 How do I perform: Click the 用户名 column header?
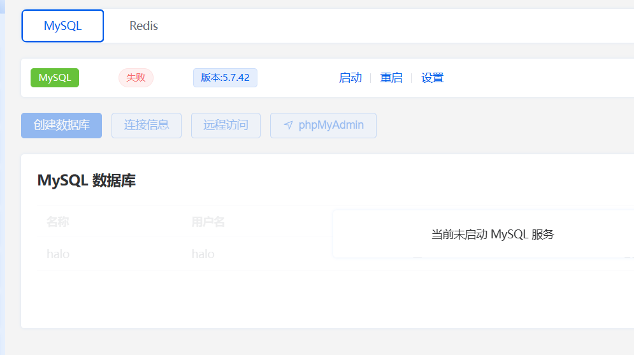pos(208,222)
